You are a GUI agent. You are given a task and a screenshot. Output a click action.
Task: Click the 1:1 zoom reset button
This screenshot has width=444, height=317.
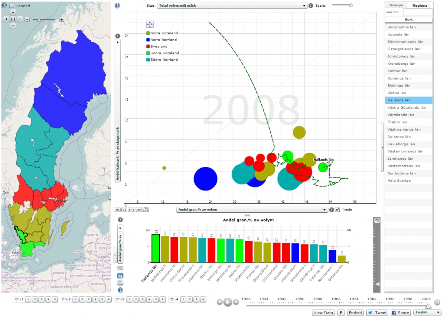pos(118,209)
